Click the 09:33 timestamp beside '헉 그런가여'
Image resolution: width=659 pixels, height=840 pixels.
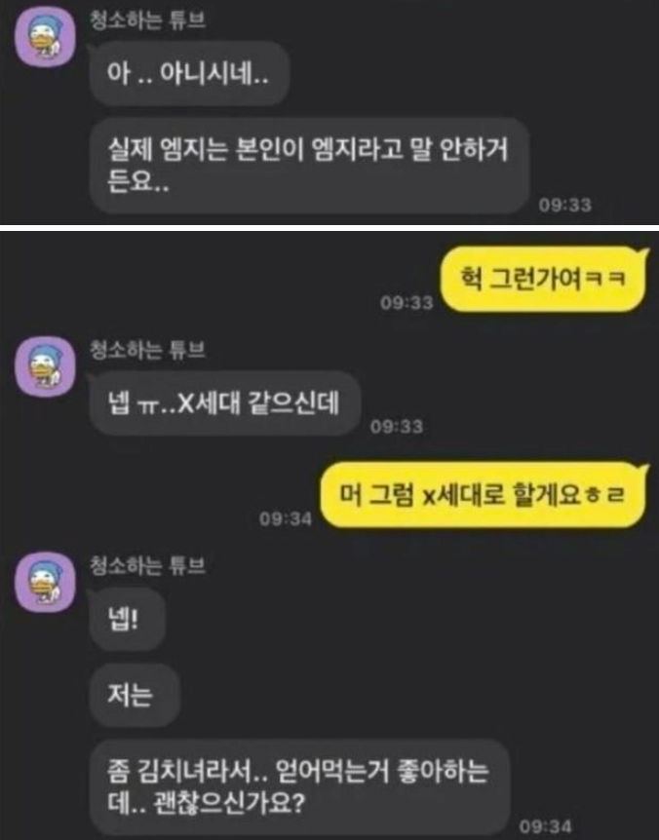point(407,303)
